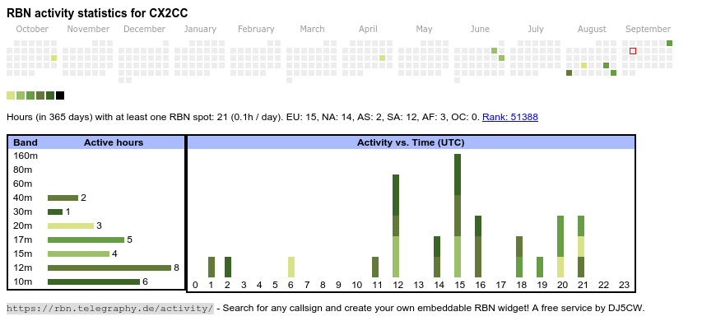This screenshot has height=321, width=716.
Task: Select the bar at hour 21
Action: [x=581, y=247]
